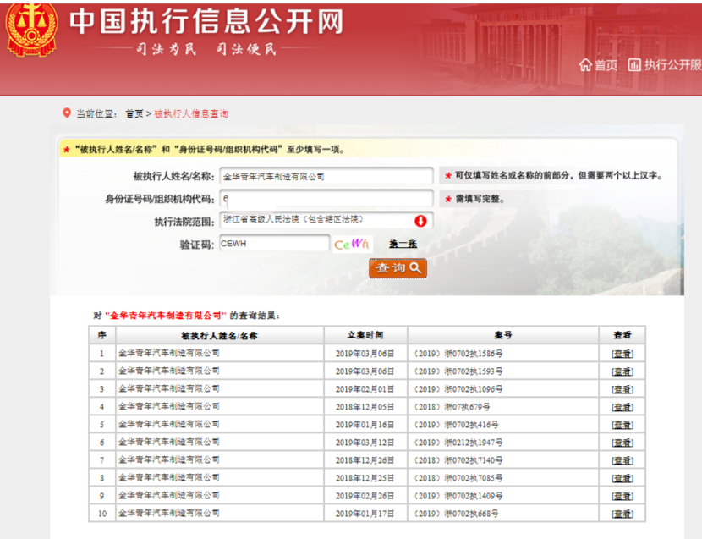Click red company name in results heading

click(166, 316)
